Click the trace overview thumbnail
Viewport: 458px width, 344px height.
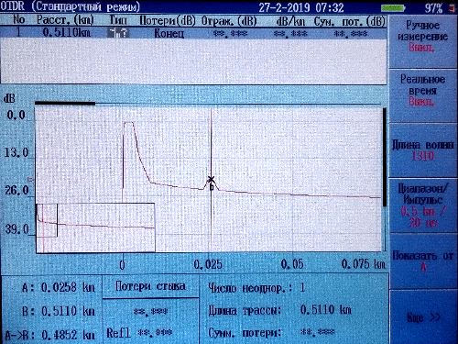tap(95, 227)
